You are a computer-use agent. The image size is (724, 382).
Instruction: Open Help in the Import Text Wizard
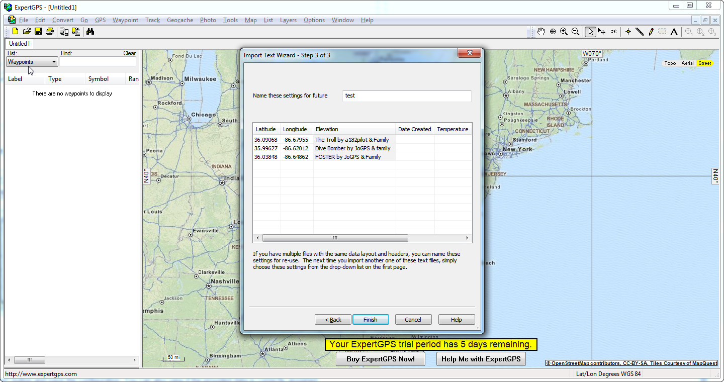pos(457,320)
